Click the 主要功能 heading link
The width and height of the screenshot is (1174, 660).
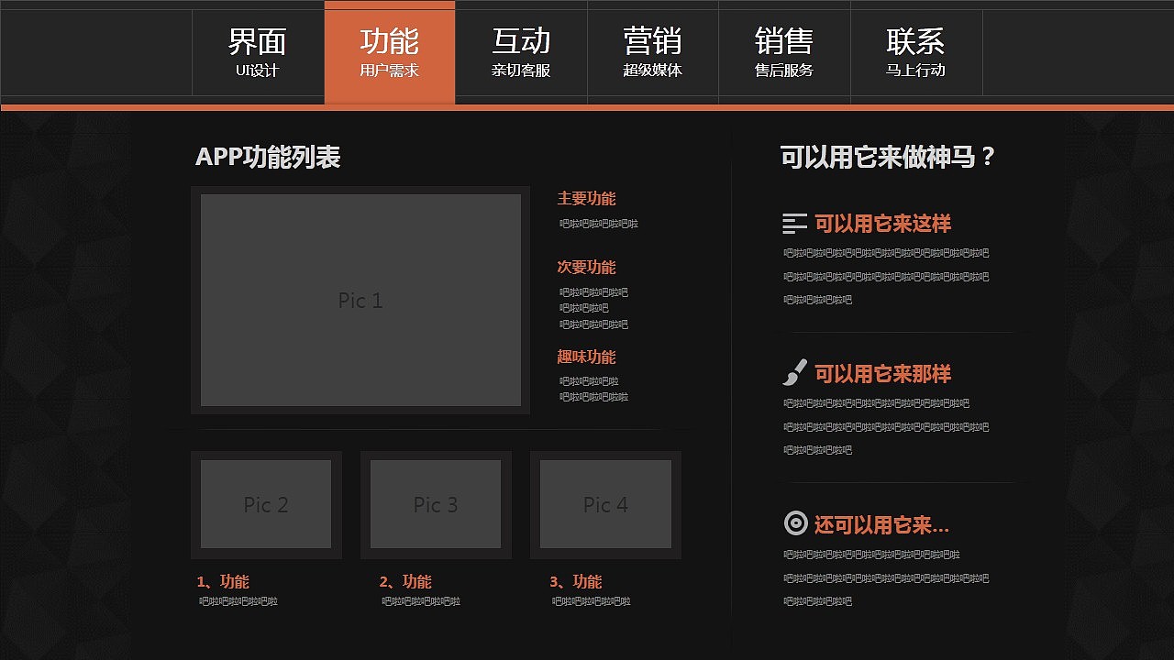[585, 198]
